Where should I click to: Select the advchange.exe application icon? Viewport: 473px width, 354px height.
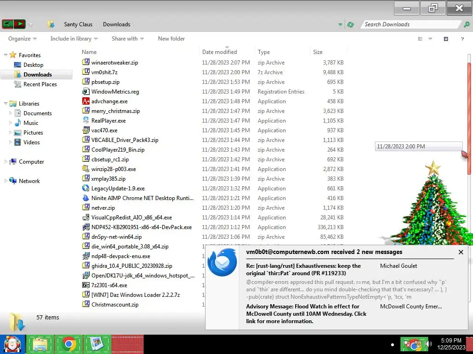click(86, 101)
